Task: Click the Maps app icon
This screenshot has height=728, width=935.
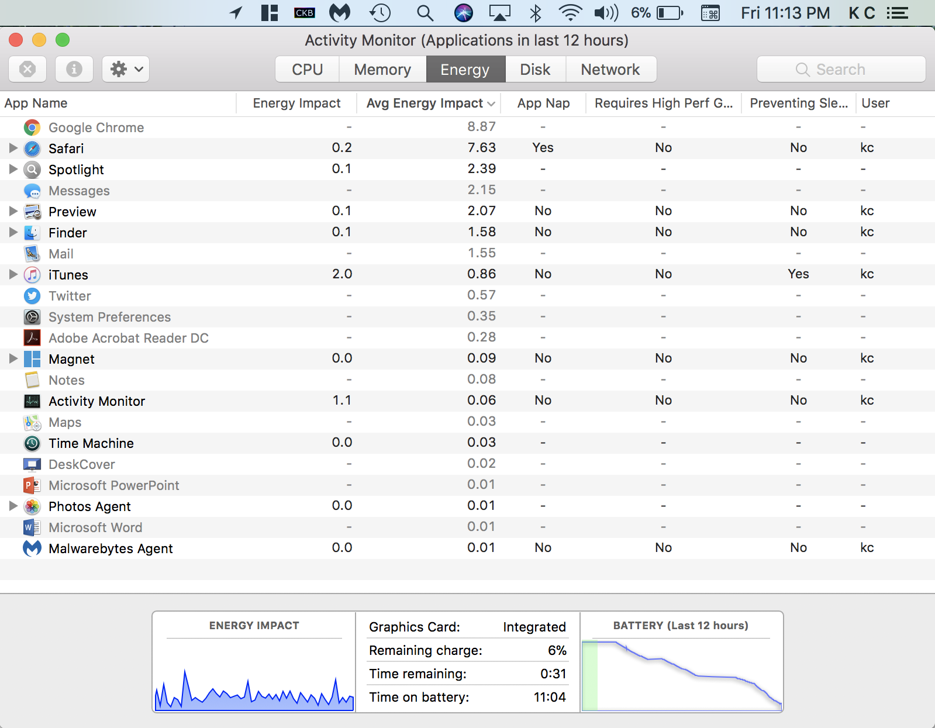Action: [32, 422]
